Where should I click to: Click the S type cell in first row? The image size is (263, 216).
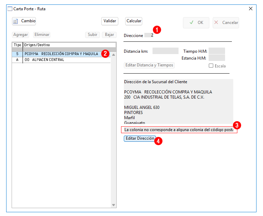[17, 54]
